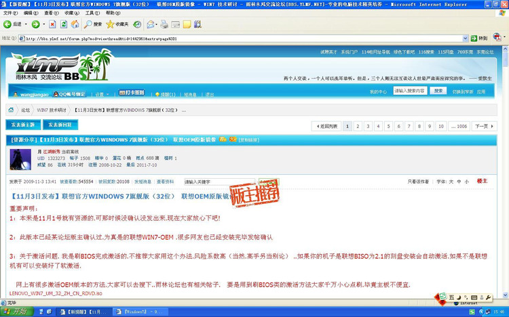
Task: Click the poster's avatar thumbnail
Action: [x=20, y=159]
